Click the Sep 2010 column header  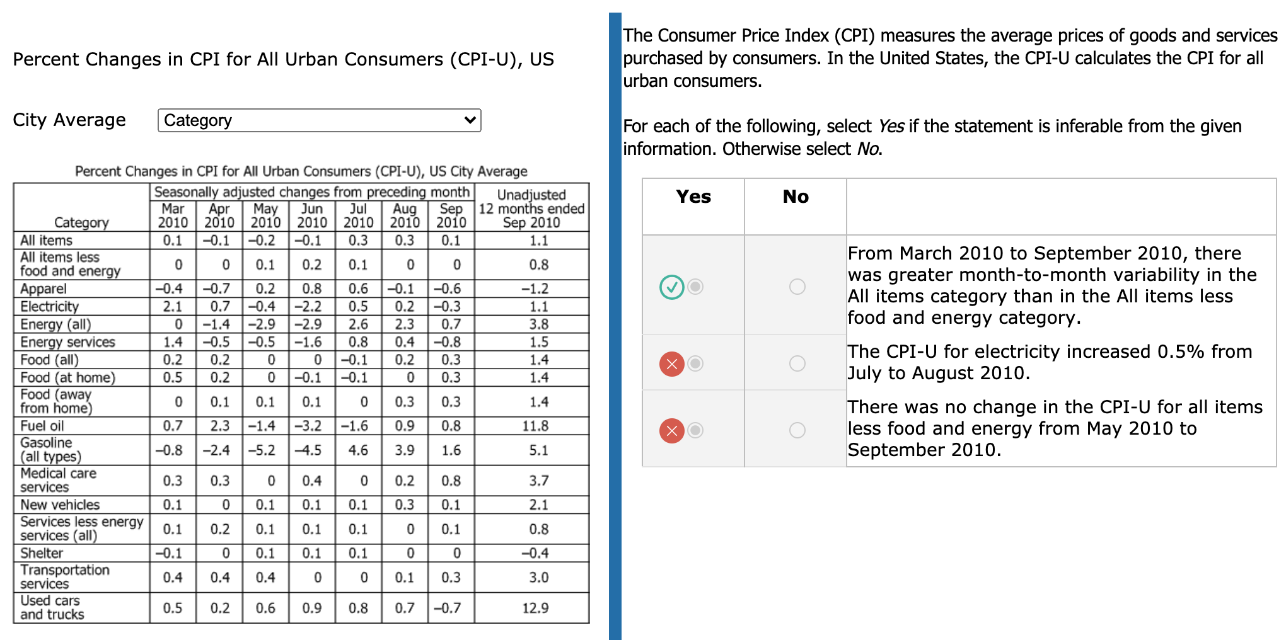pyautogui.click(x=451, y=215)
